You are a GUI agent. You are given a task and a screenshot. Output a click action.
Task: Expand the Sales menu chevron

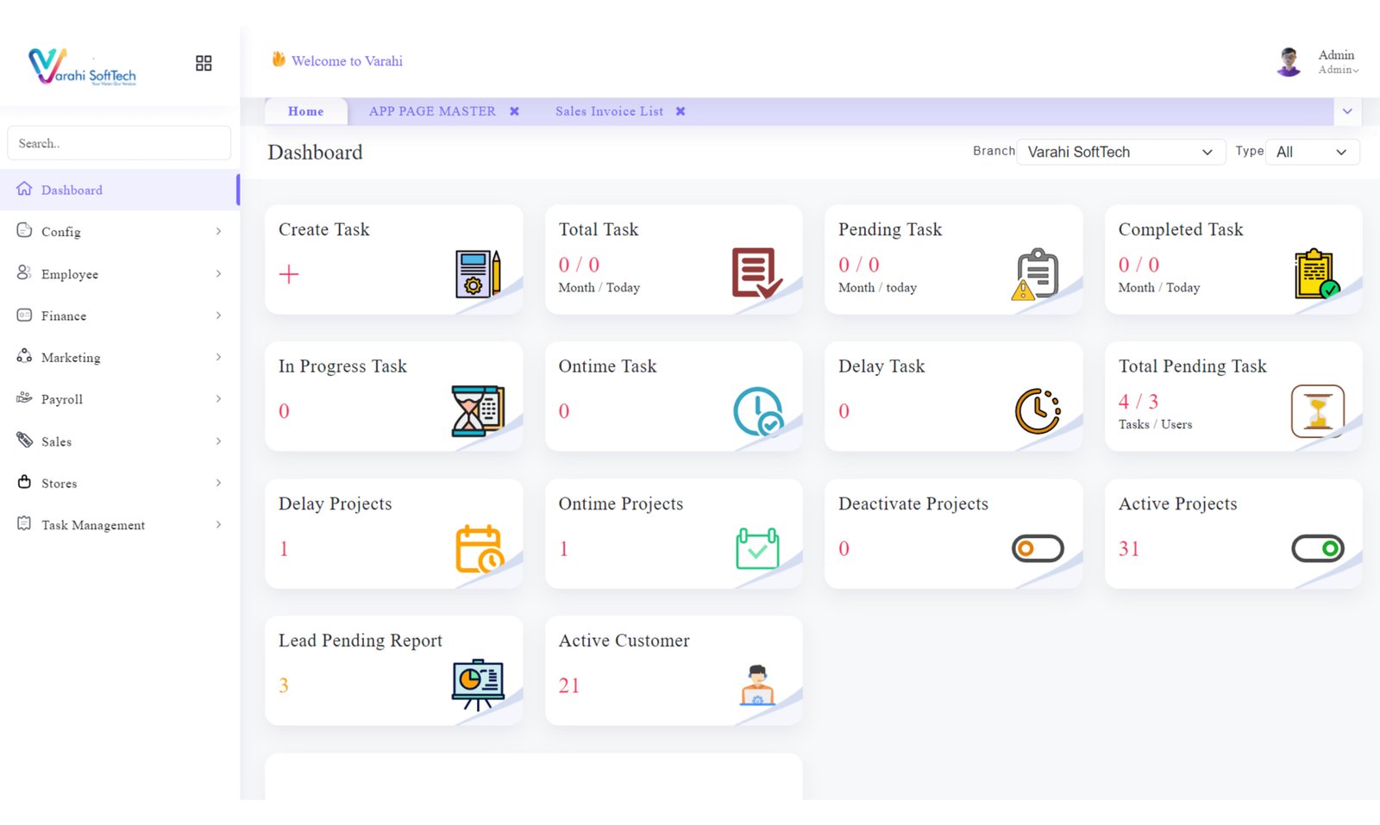[x=218, y=441]
